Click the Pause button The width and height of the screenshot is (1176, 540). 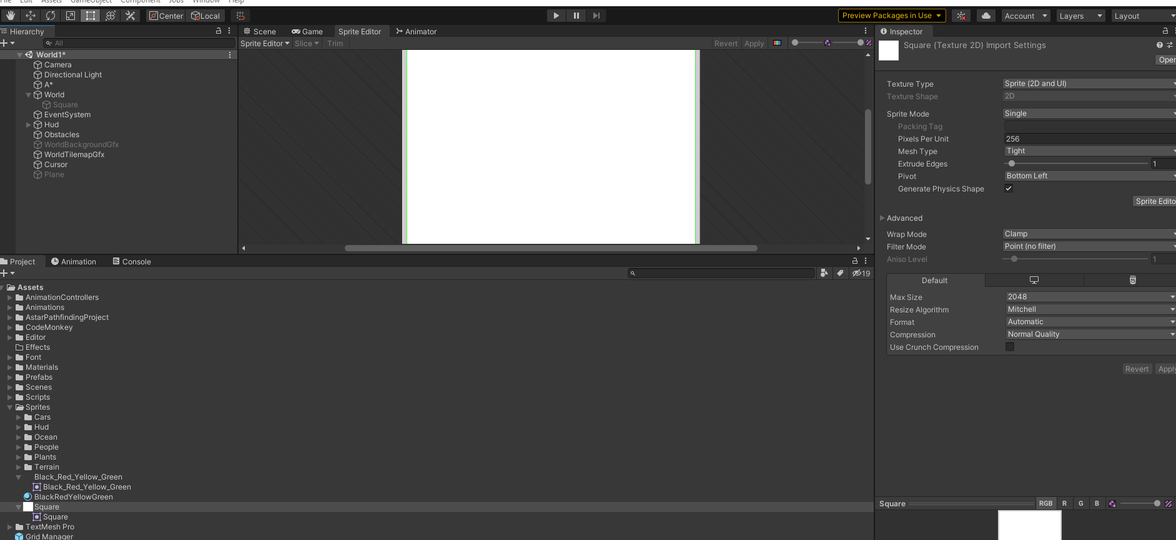click(x=576, y=16)
